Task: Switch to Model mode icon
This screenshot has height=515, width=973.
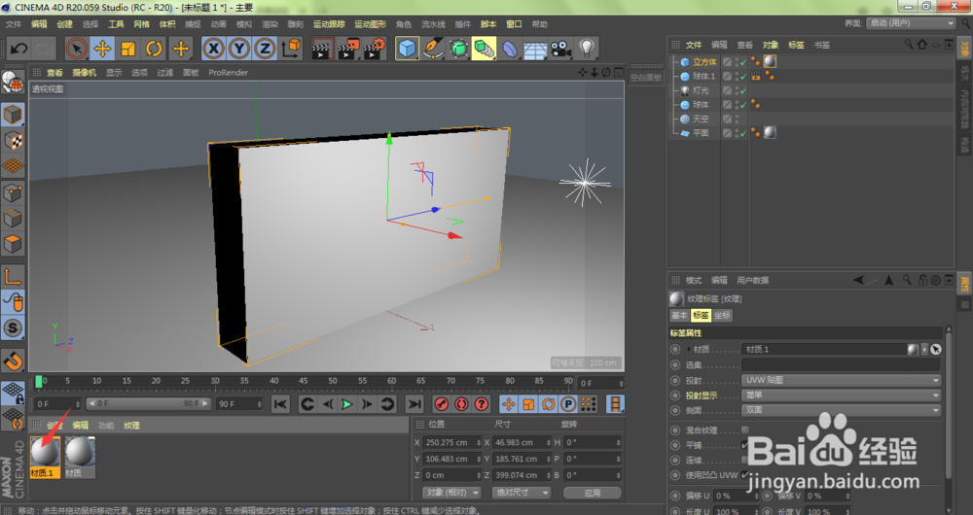Action: coord(13,115)
